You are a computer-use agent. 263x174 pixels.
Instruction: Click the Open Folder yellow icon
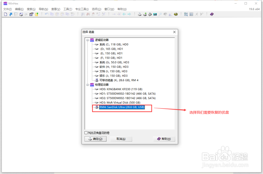37,14
